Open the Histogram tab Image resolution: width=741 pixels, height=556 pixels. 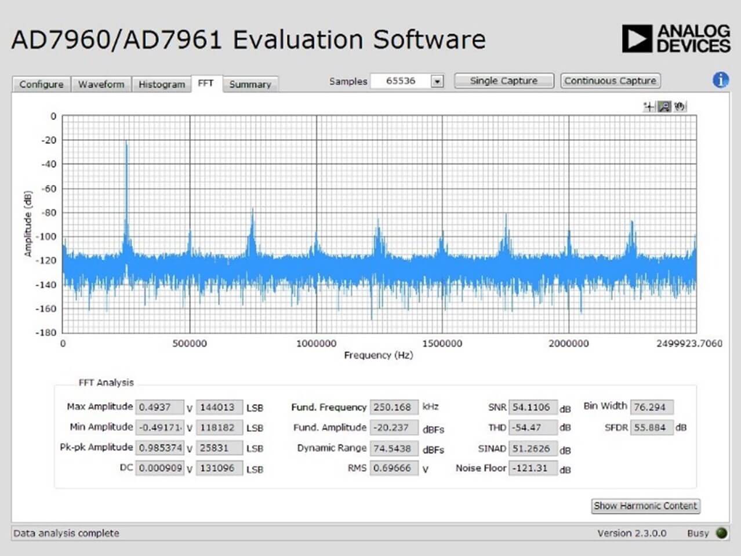point(162,85)
